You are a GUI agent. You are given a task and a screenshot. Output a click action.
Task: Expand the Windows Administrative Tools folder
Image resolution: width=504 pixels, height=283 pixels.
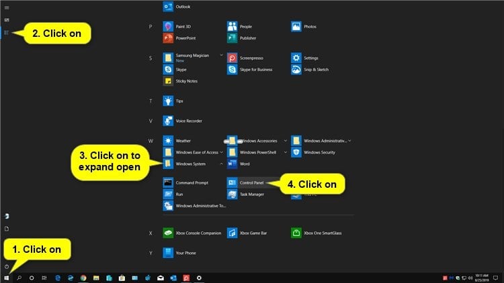[x=349, y=141]
